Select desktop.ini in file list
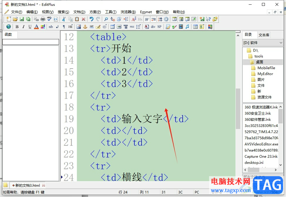 click(254, 162)
